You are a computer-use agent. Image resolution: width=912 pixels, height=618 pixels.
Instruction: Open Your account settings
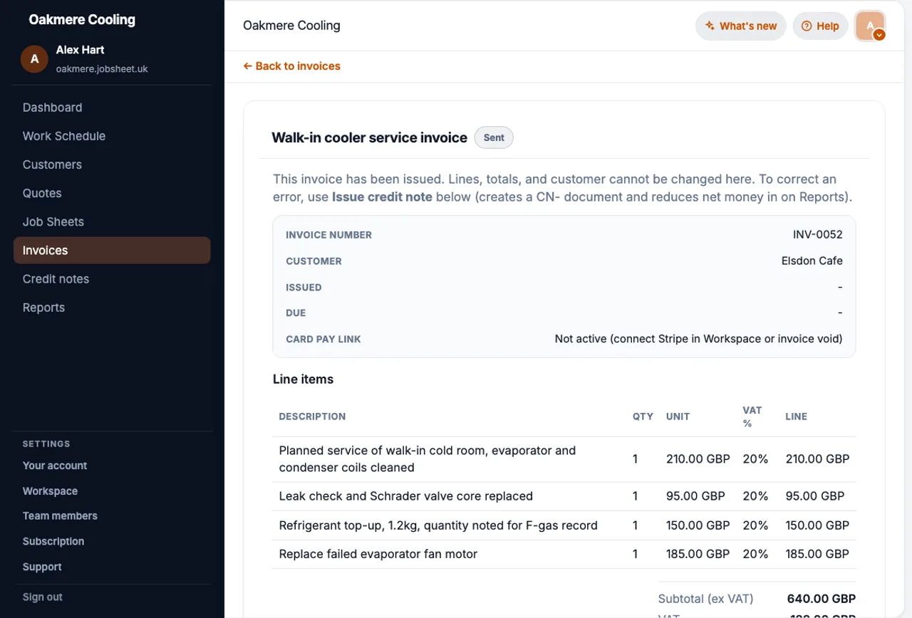point(55,466)
